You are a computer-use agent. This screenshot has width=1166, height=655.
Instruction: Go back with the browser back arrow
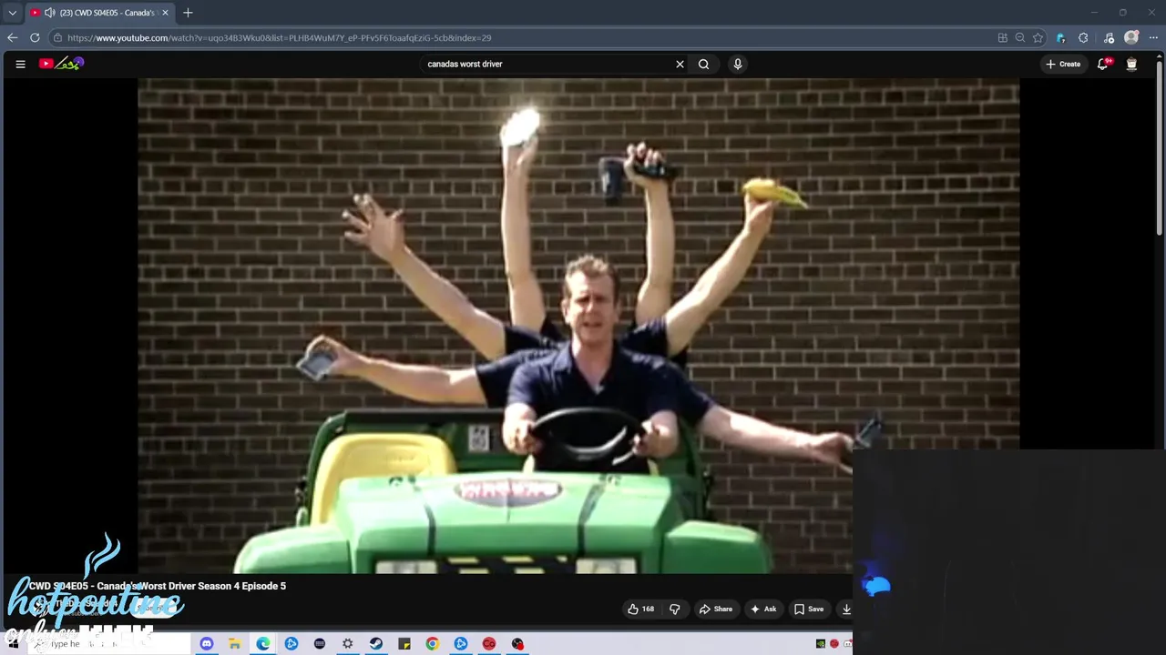pyautogui.click(x=12, y=37)
